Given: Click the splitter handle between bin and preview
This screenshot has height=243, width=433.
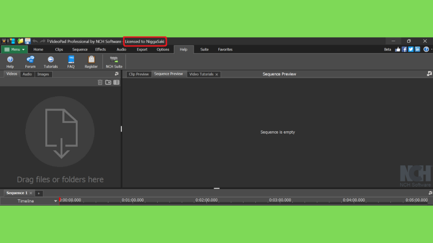Looking at the screenshot, I should [121, 129].
